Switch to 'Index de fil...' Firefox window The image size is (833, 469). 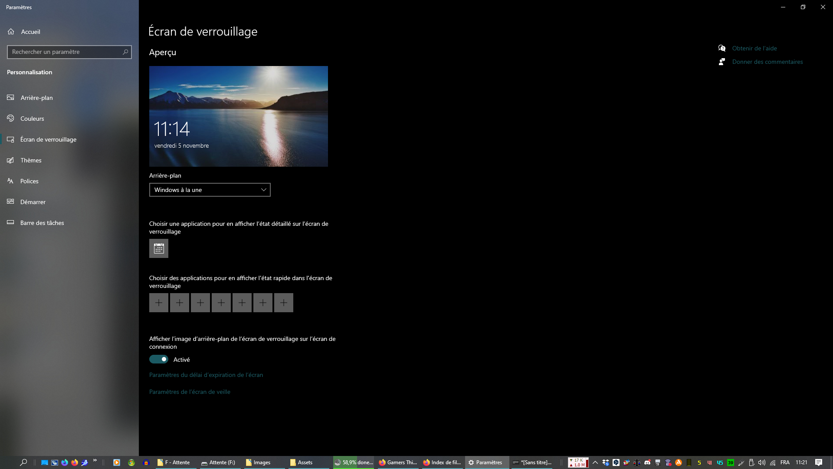click(442, 462)
